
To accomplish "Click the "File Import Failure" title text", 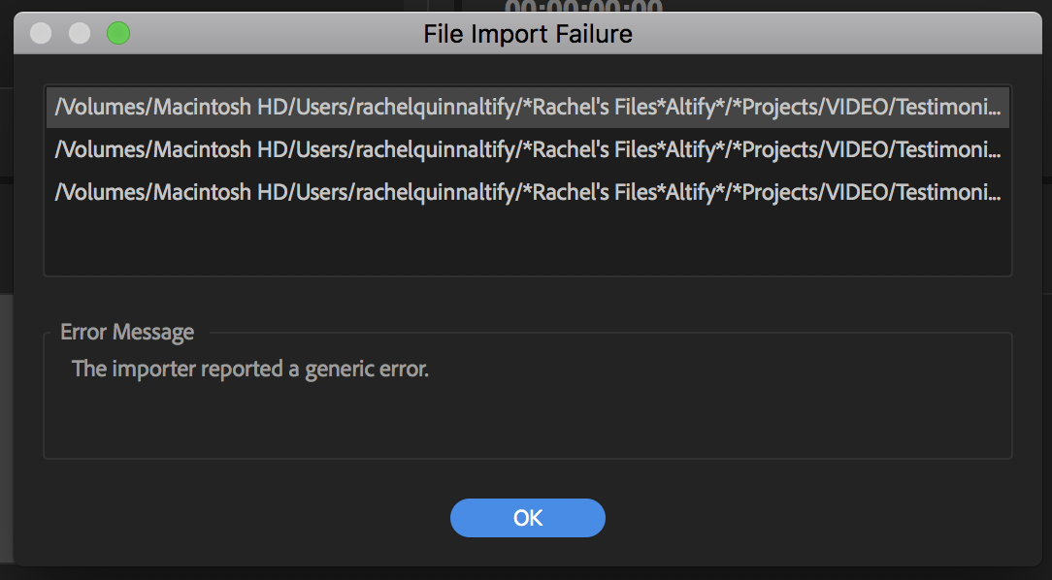I will tap(527, 35).
